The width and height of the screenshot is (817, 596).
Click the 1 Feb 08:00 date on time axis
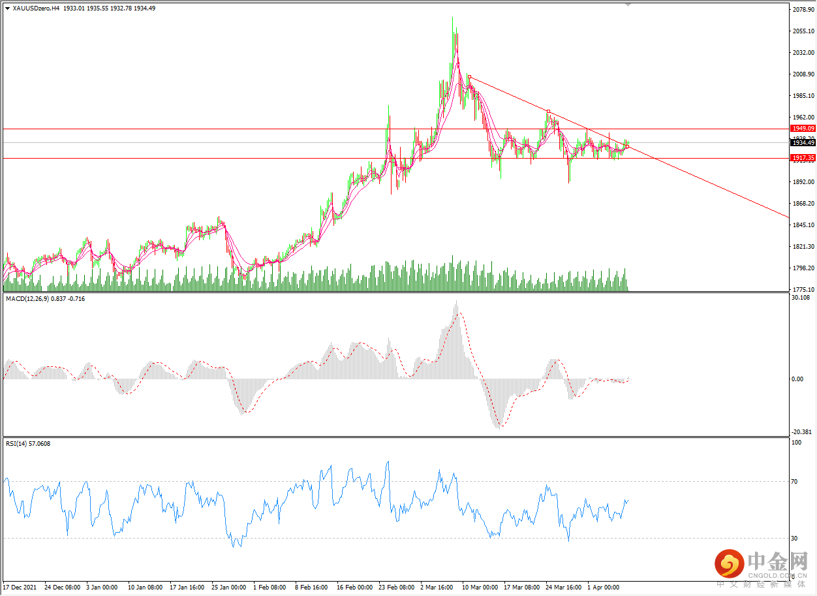click(270, 588)
